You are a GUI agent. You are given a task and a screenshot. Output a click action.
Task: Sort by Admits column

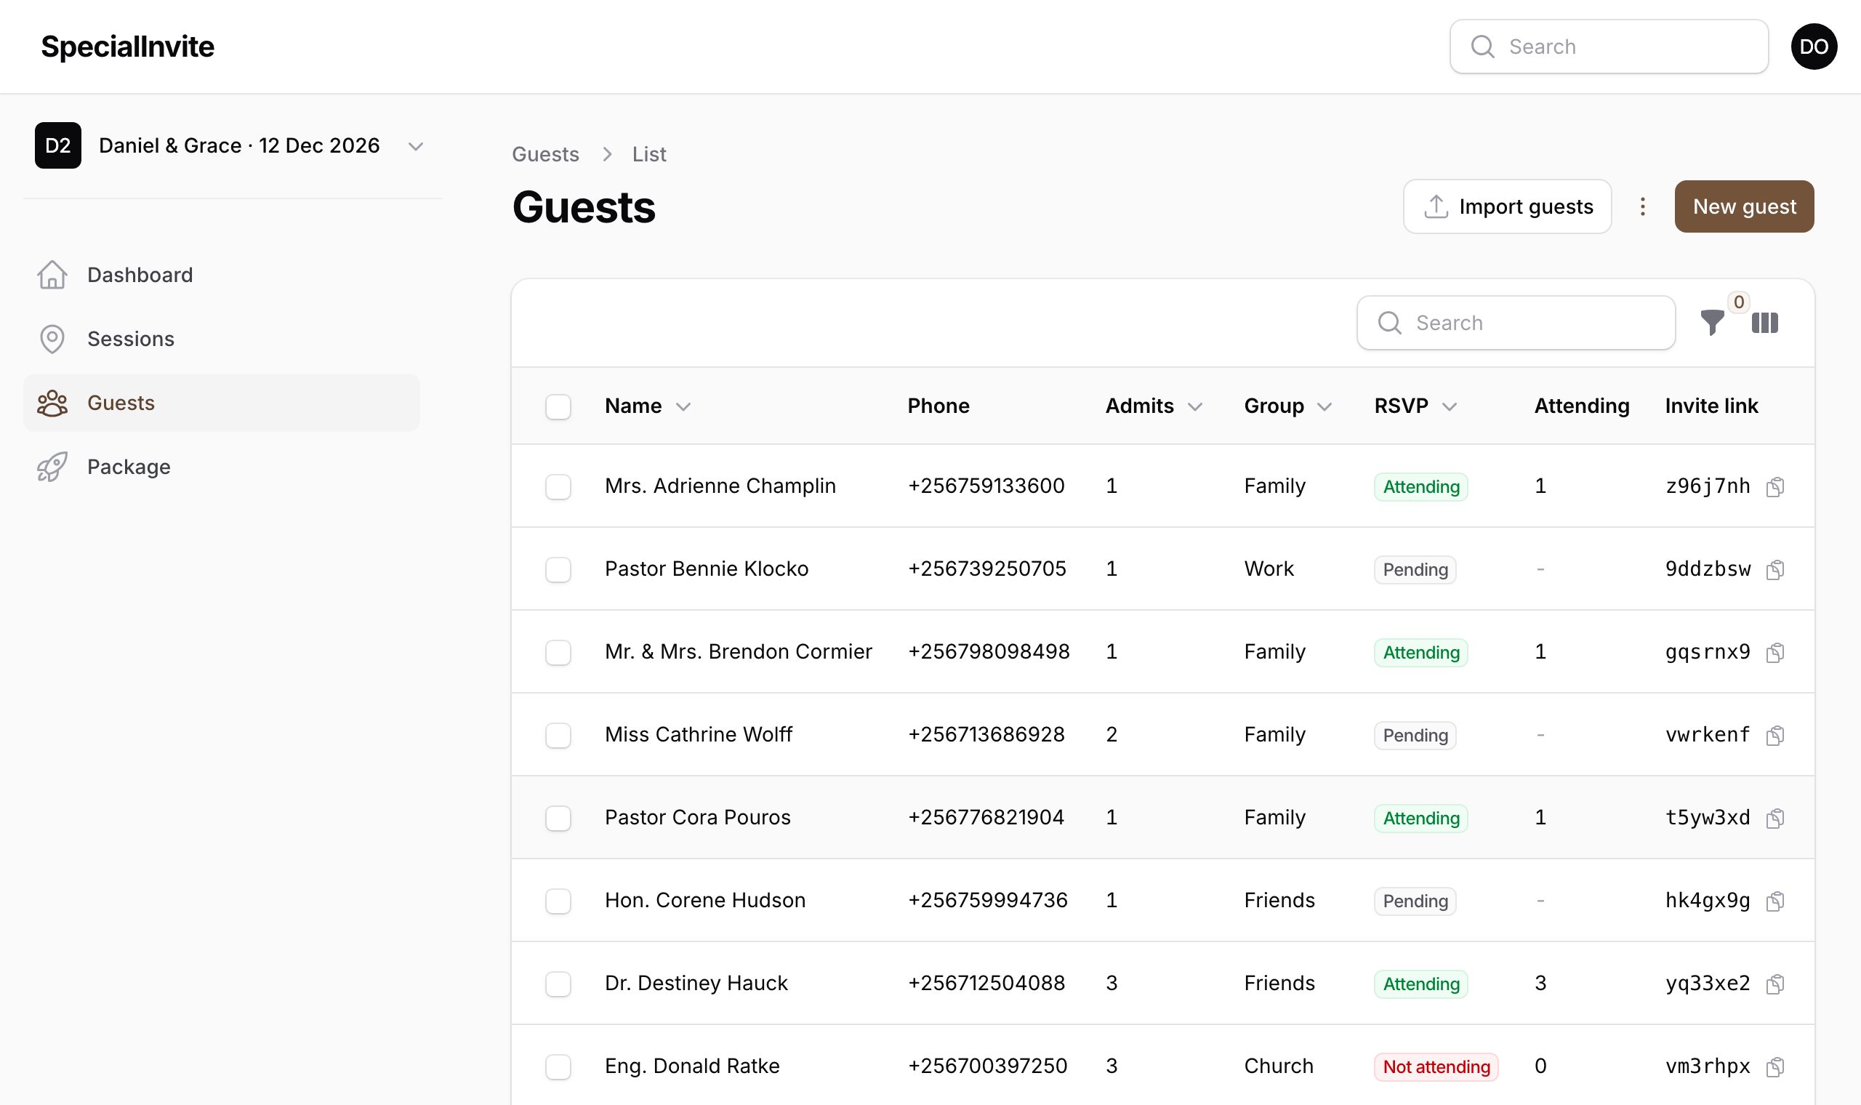pos(1153,406)
